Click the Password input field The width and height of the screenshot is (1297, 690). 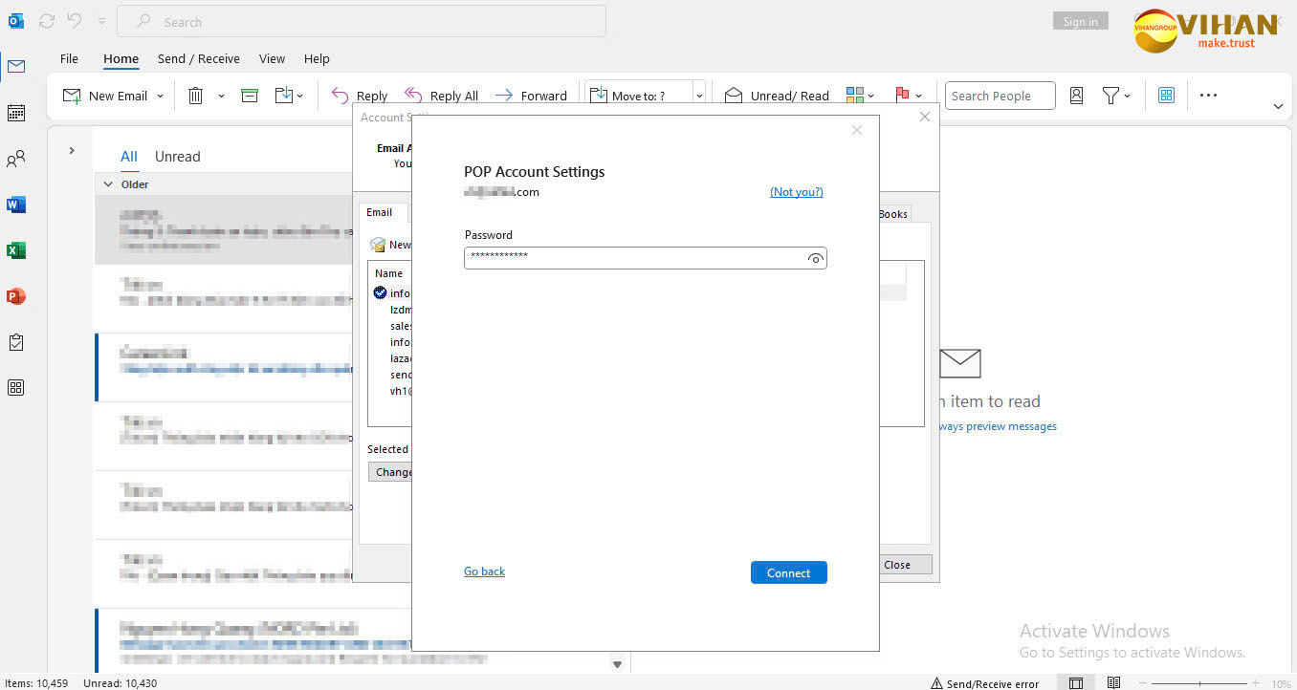[x=631, y=258]
